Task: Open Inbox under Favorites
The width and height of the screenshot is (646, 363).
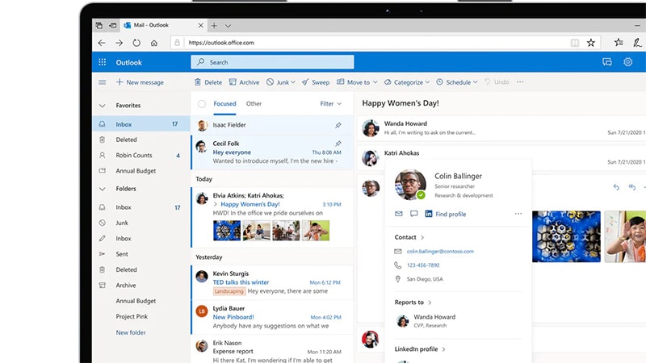Action: [141, 124]
